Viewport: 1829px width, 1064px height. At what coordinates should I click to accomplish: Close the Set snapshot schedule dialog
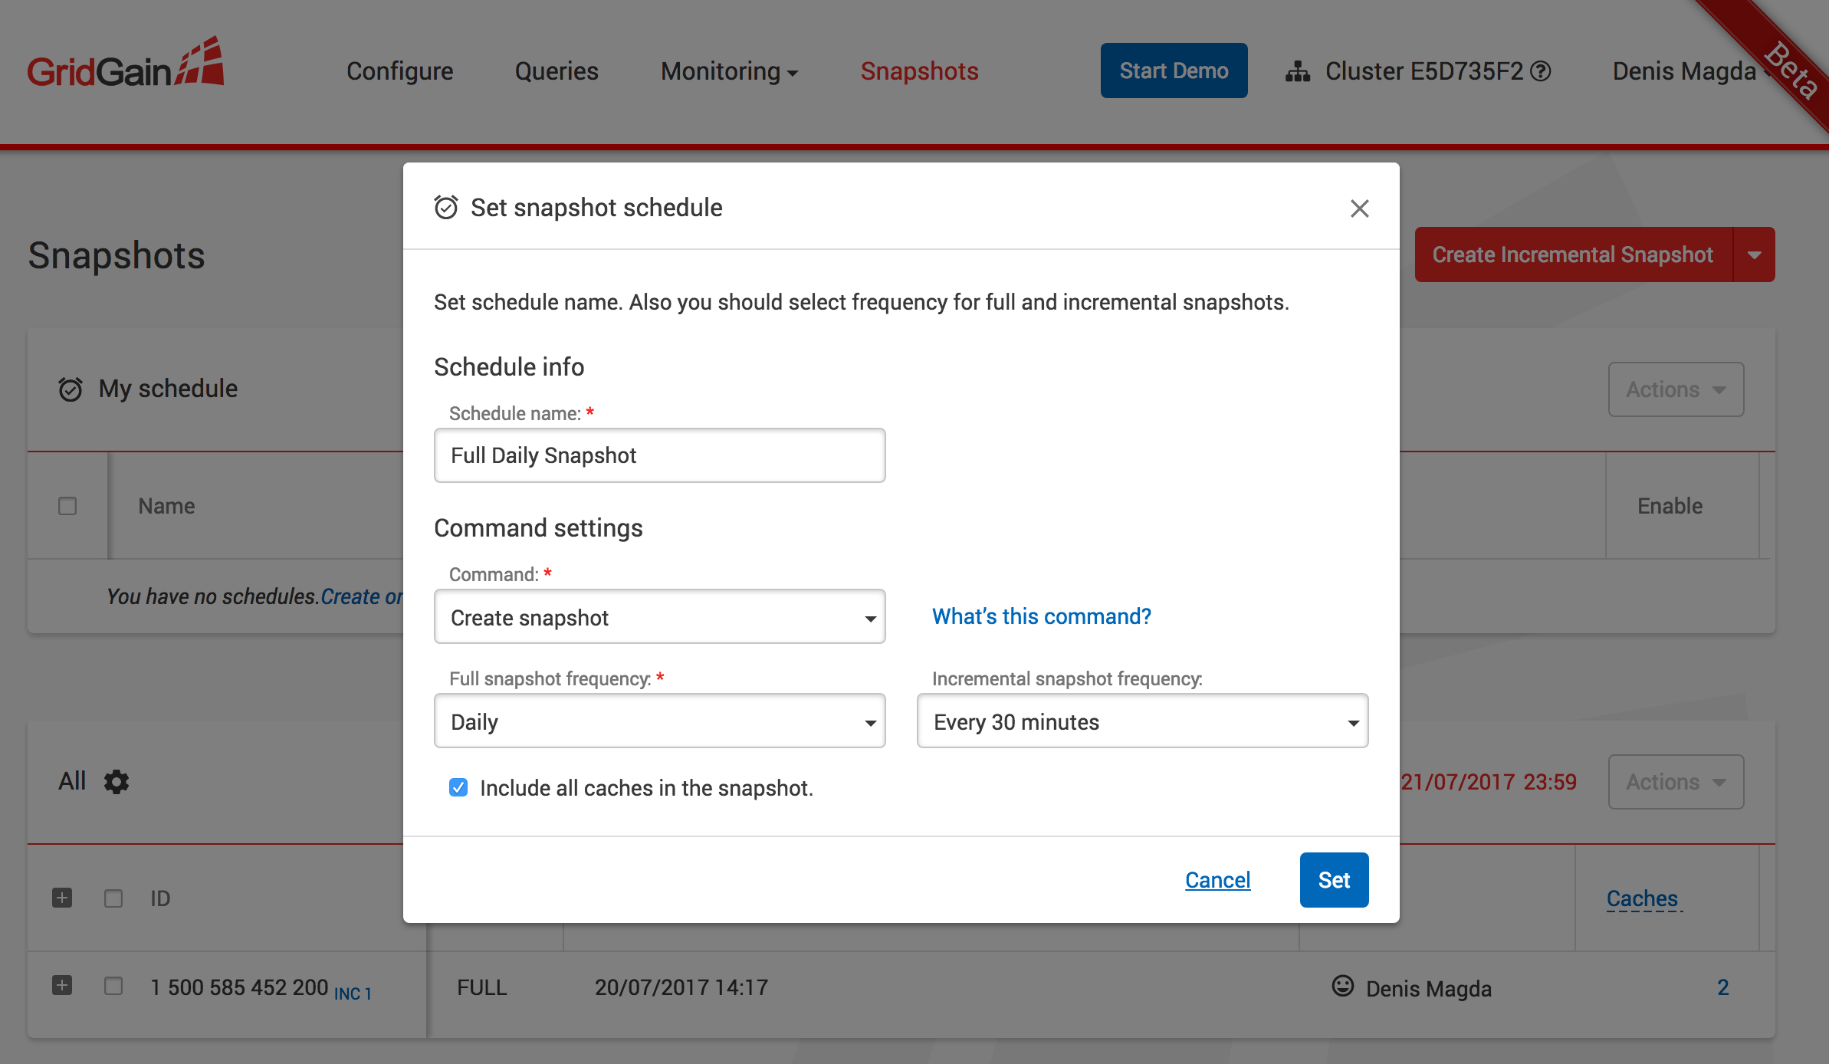point(1359,209)
